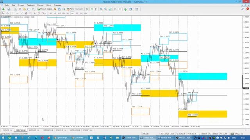The width and height of the screenshot is (250, 140).
Task: Open the Windows Start button
Action: click(x=3, y=138)
